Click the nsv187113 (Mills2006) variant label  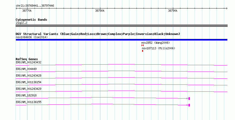(158, 48)
